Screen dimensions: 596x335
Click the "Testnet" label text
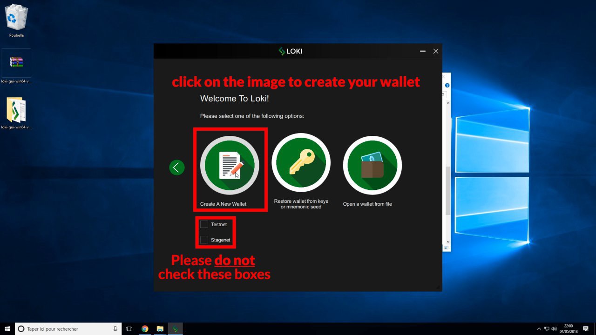point(219,224)
